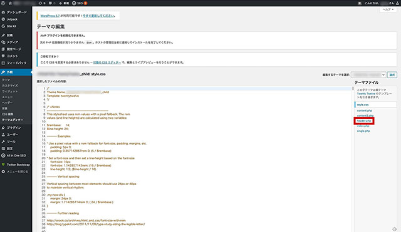
Task: Click the 'Vertical spacing' comment line
Action: point(63,176)
